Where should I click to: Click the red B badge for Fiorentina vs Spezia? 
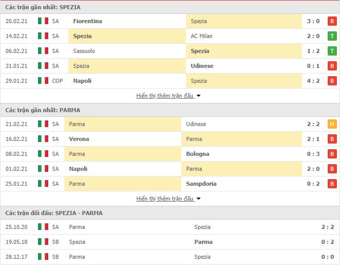(x=332, y=21)
